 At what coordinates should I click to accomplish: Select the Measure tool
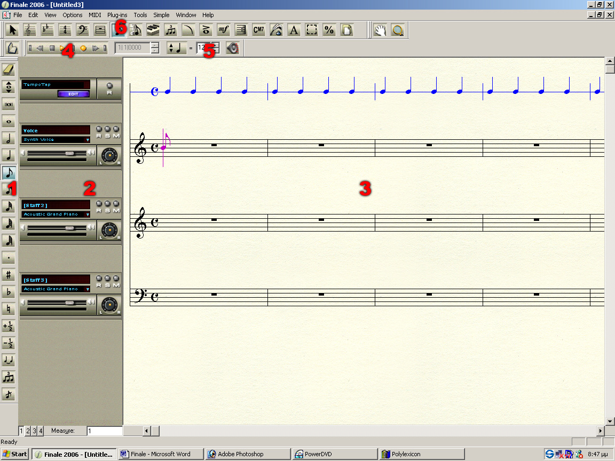point(100,30)
